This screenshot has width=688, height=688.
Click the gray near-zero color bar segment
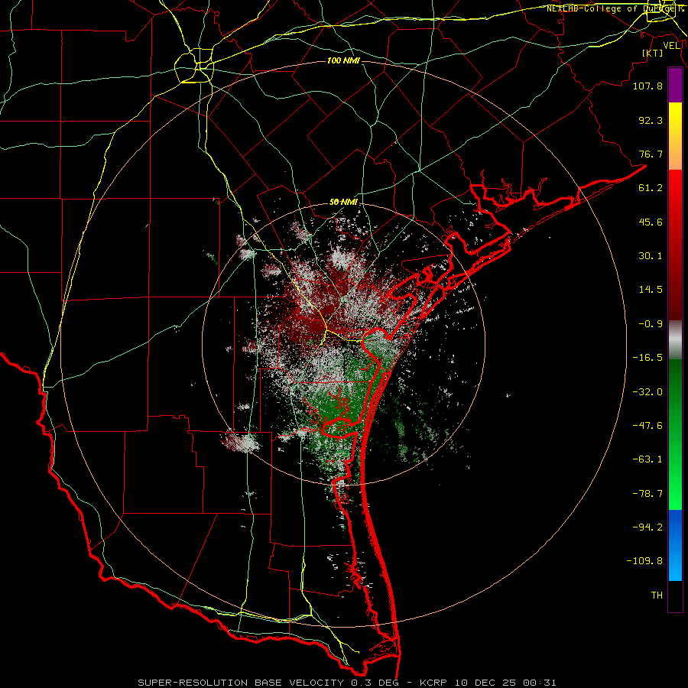point(675,340)
